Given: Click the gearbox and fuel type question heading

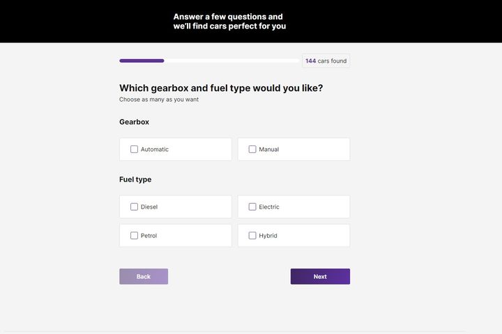Looking at the screenshot, I should point(221,88).
